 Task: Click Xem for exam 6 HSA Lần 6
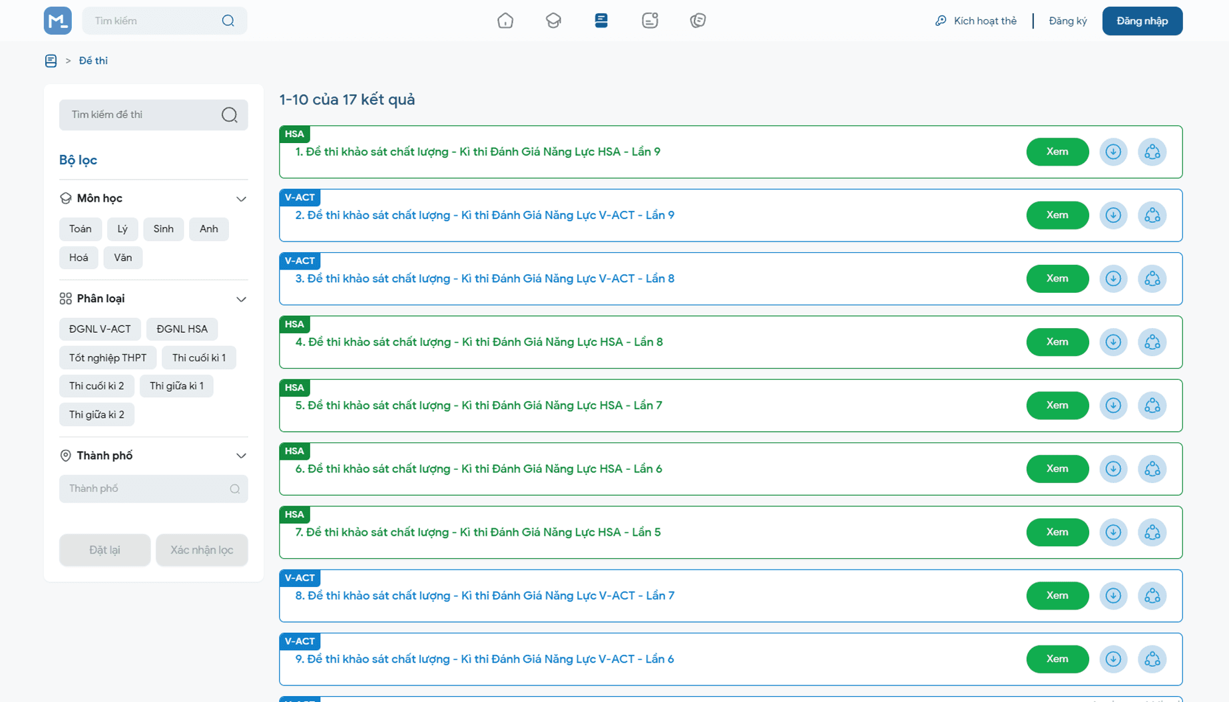tap(1057, 469)
